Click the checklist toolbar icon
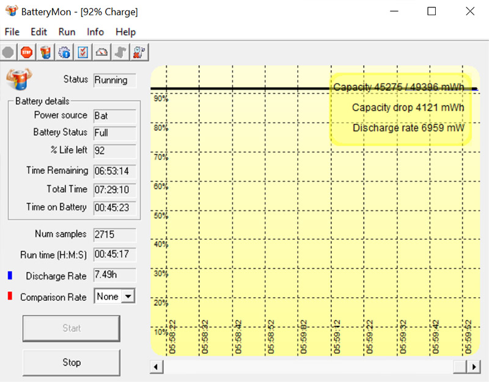Screen dimensions: 489x382 (83, 52)
